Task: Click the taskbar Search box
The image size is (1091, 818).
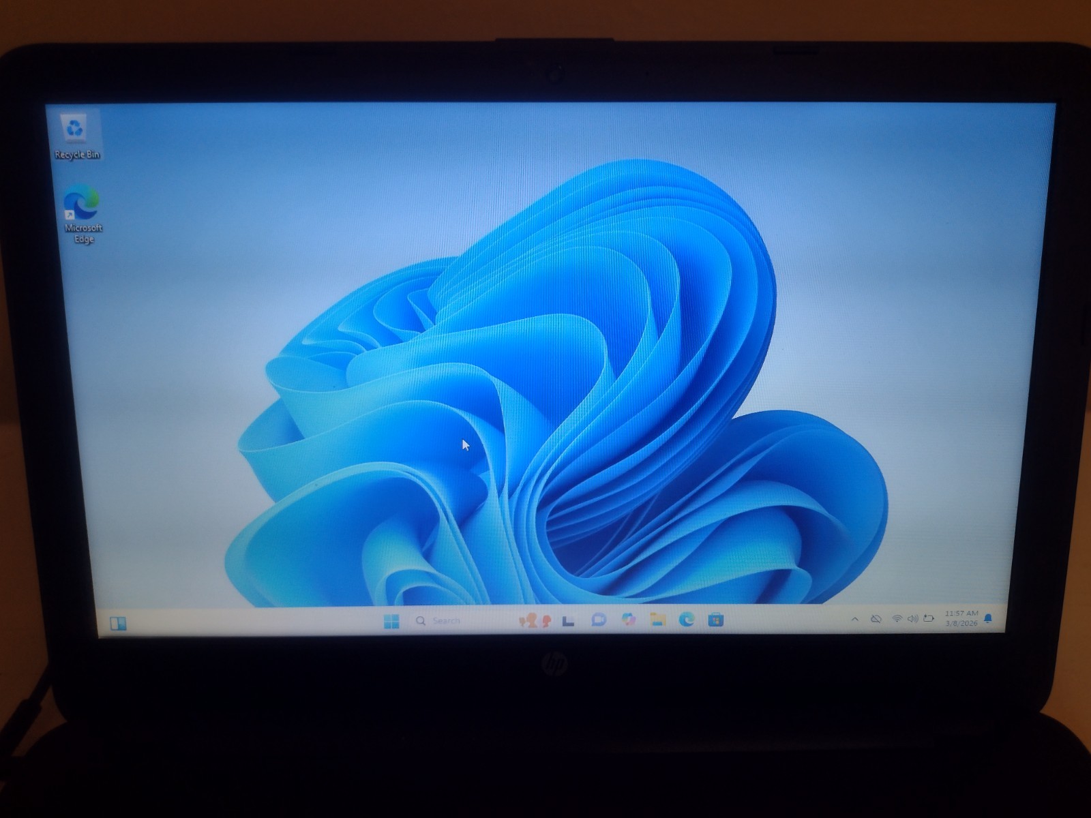Action: (x=481, y=620)
